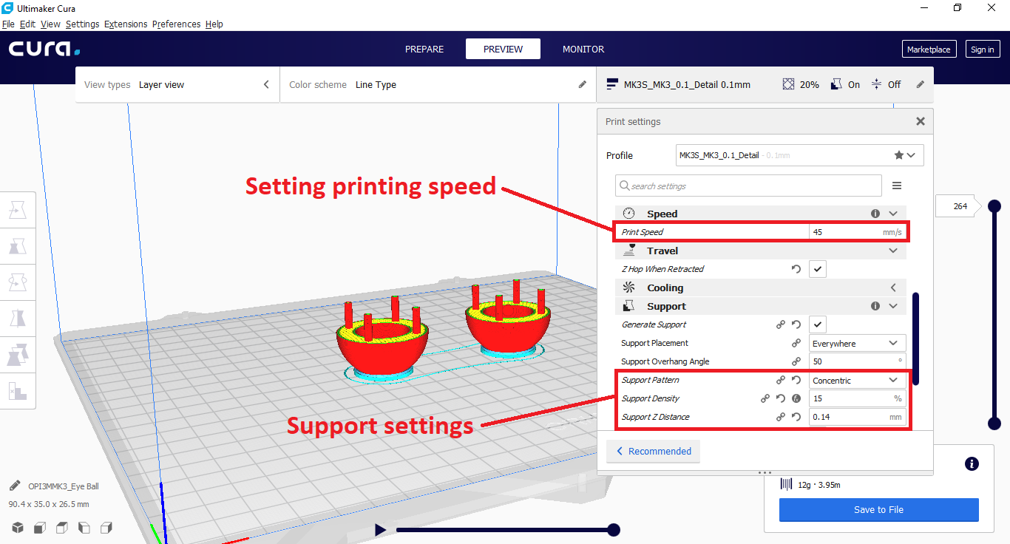
Task: Switch to right side view cube icon
Action: coord(106,527)
